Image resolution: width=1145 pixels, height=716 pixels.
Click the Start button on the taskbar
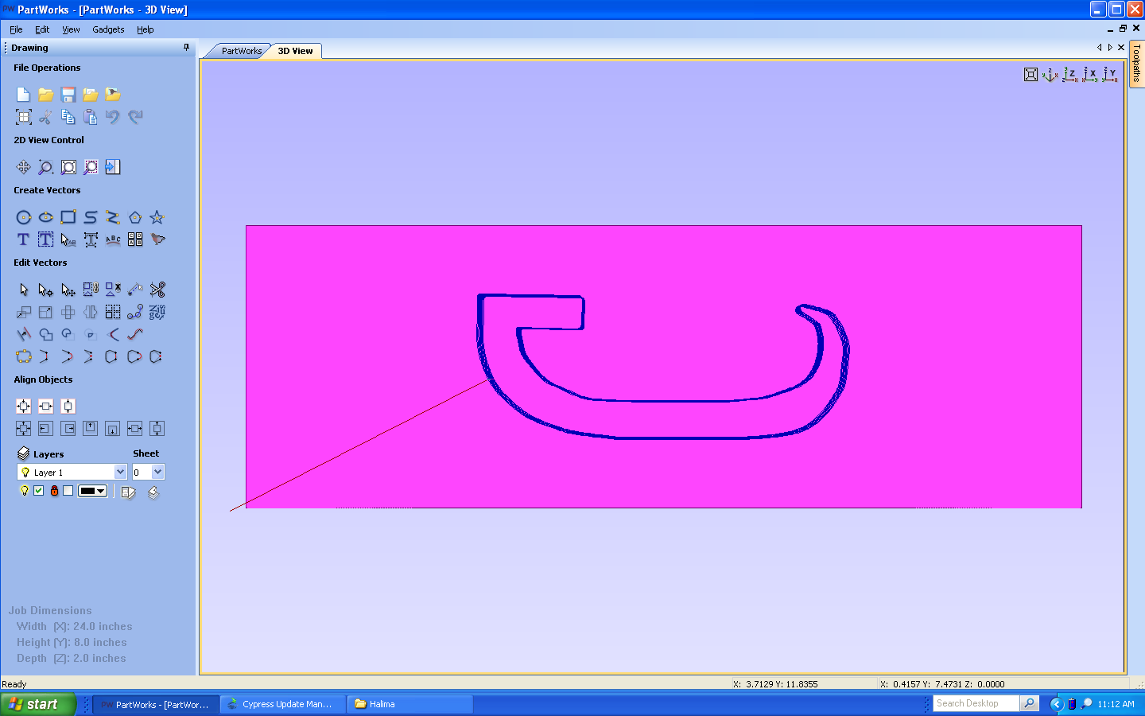[38, 703]
